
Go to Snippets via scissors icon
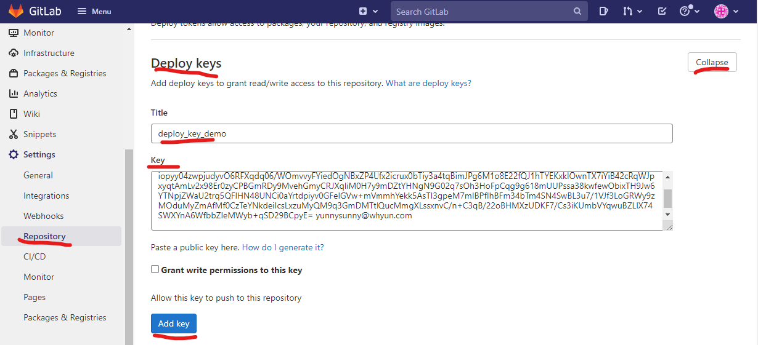[14, 134]
